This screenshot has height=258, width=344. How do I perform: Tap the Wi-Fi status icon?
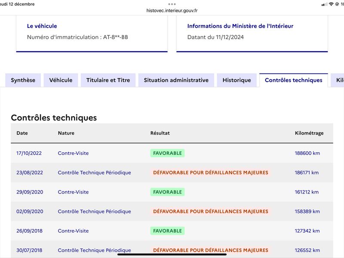click(331, 4)
